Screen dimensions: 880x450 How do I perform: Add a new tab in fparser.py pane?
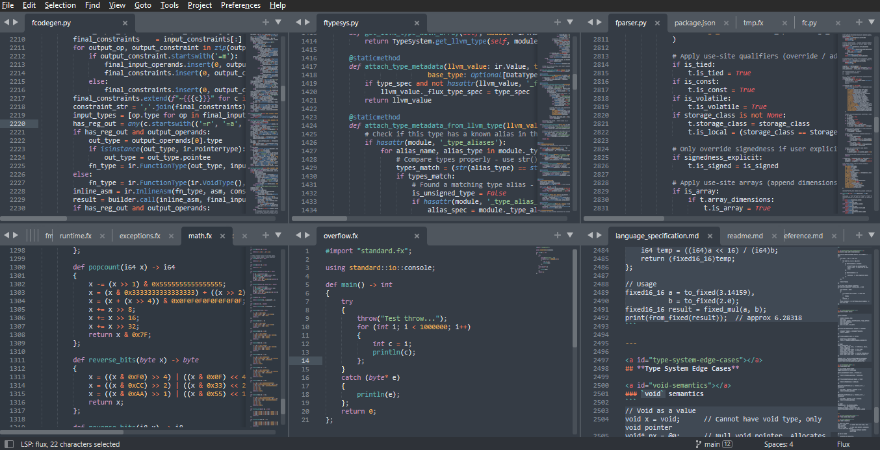pyautogui.click(x=859, y=22)
